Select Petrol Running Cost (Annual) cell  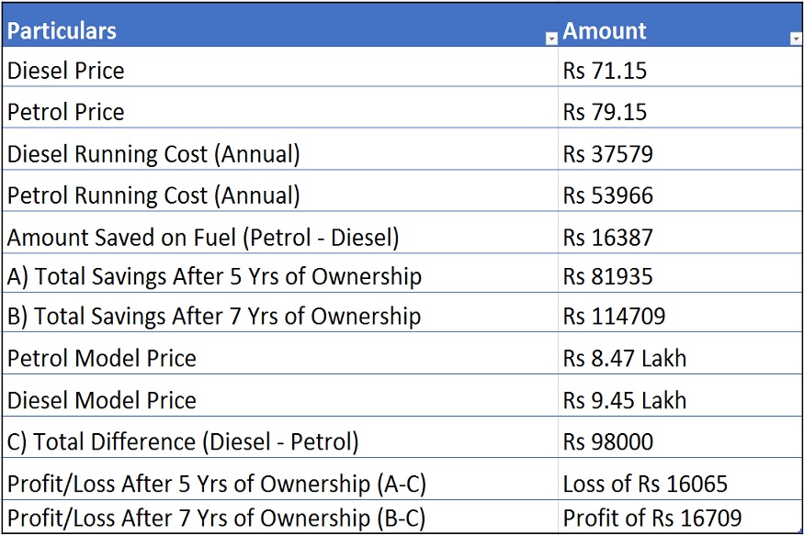point(153,195)
